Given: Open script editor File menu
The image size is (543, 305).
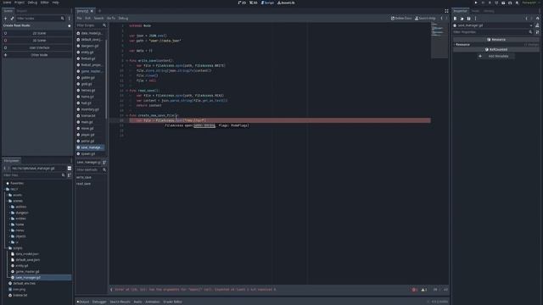Looking at the screenshot, I should point(79,19).
